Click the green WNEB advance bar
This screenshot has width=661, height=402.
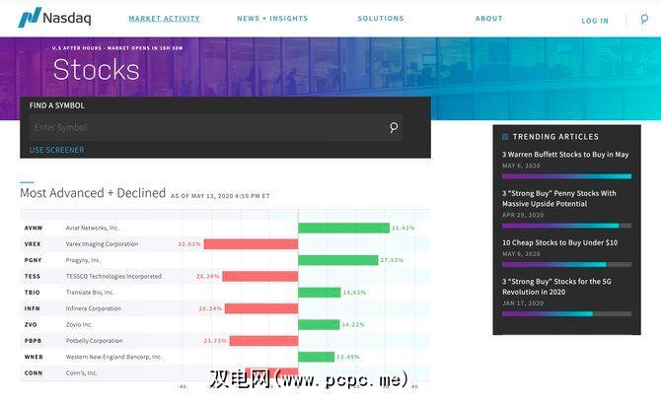[316, 357]
